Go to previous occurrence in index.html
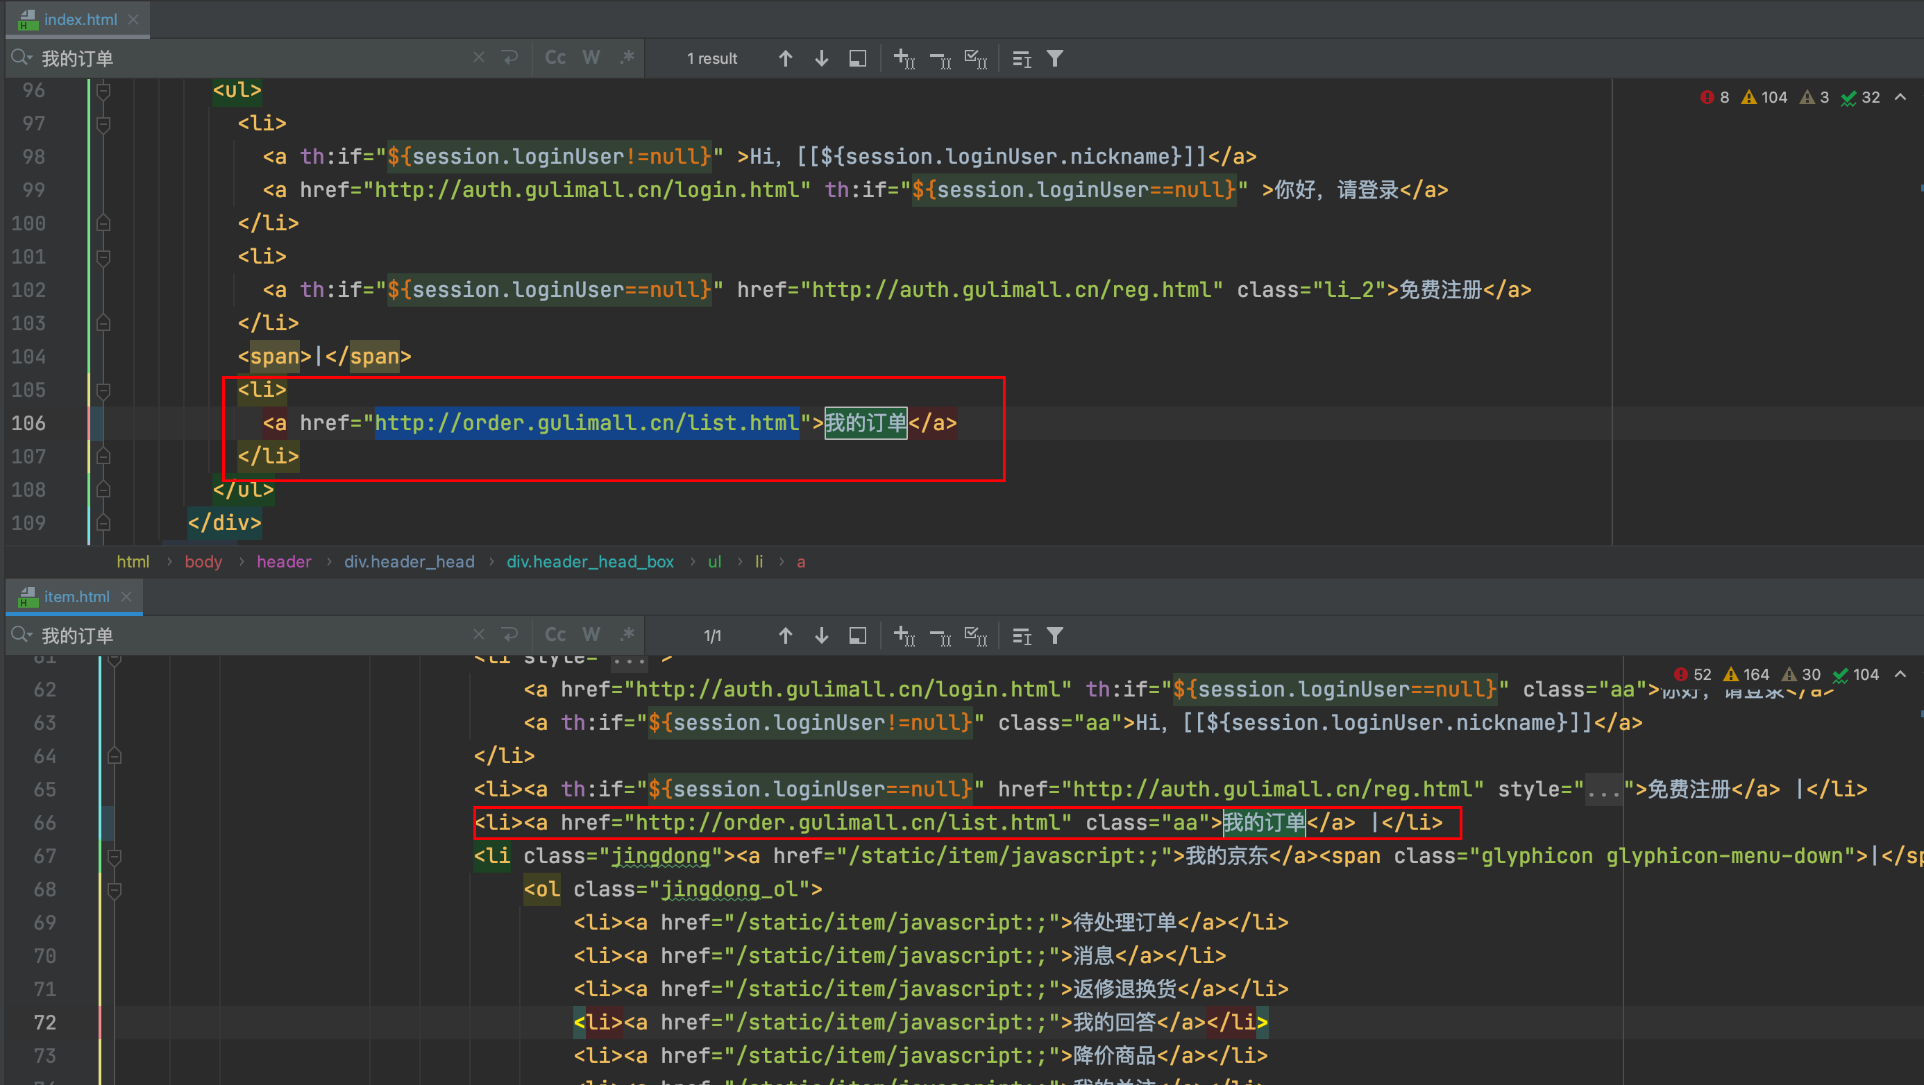1924x1085 pixels. 785,58
